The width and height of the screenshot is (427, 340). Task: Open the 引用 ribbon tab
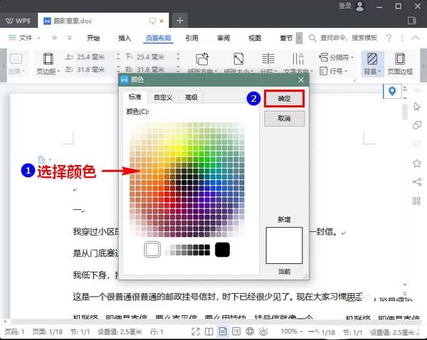pos(191,38)
